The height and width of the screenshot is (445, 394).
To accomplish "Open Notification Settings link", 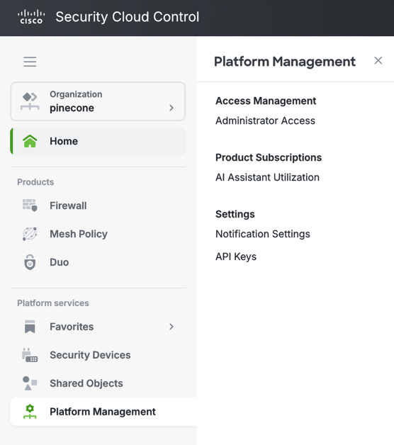I will click(x=263, y=234).
